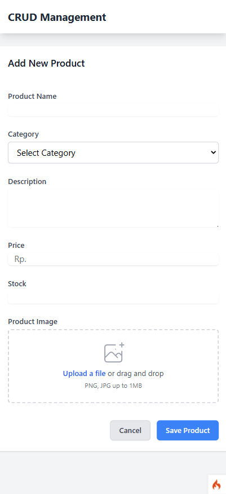Focus the Price field with Rp. placeholder
226x494 pixels.
pos(113,259)
